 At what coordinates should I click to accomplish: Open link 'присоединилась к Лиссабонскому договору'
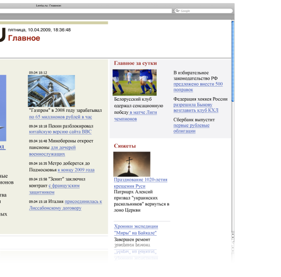point(65,205)
